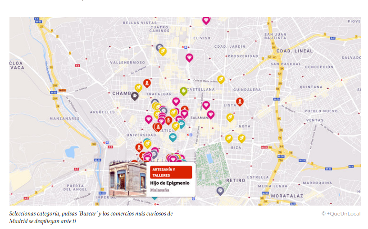Click the ESTRELLA neighborhood label
Screen dimensions: 368x229
pyautogui.click(x=258, y=177)
